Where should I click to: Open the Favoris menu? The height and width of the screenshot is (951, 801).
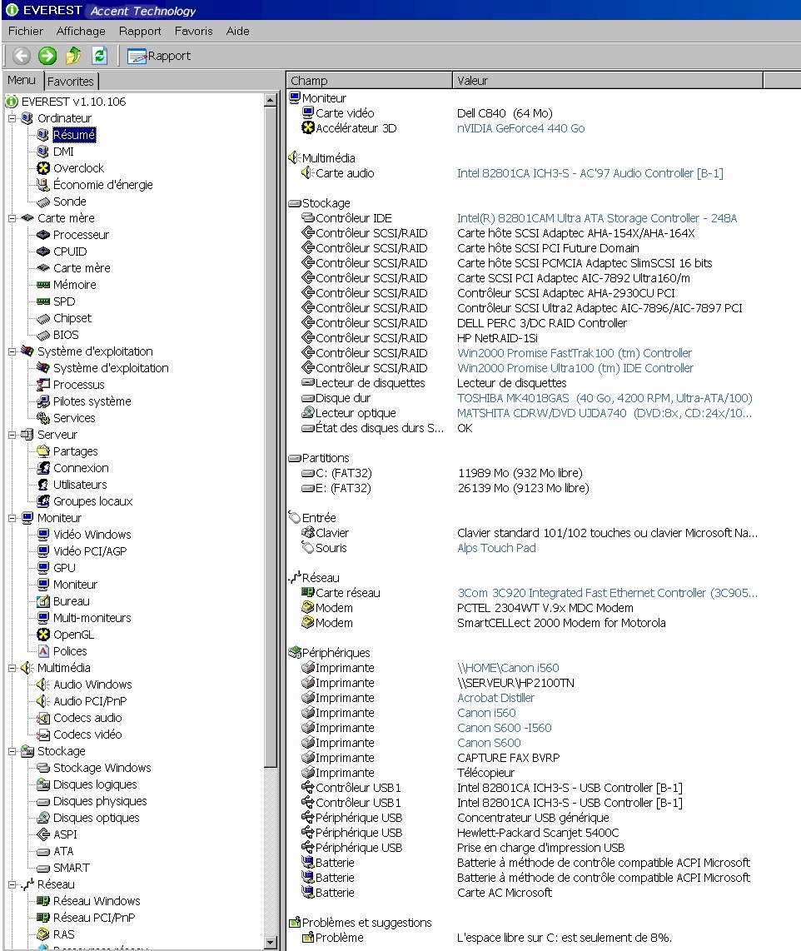tap(193, 31)
